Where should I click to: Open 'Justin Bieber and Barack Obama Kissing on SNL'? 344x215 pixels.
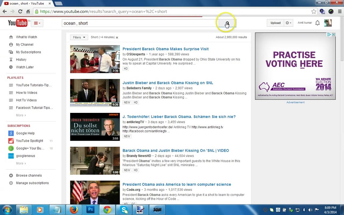[168, 83]
